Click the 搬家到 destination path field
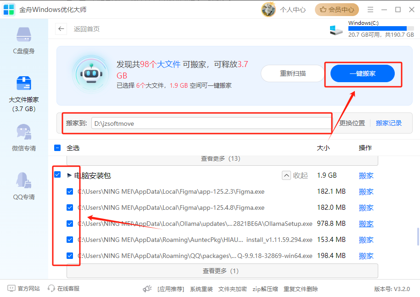420x297 pixels. tap(212, 123)
